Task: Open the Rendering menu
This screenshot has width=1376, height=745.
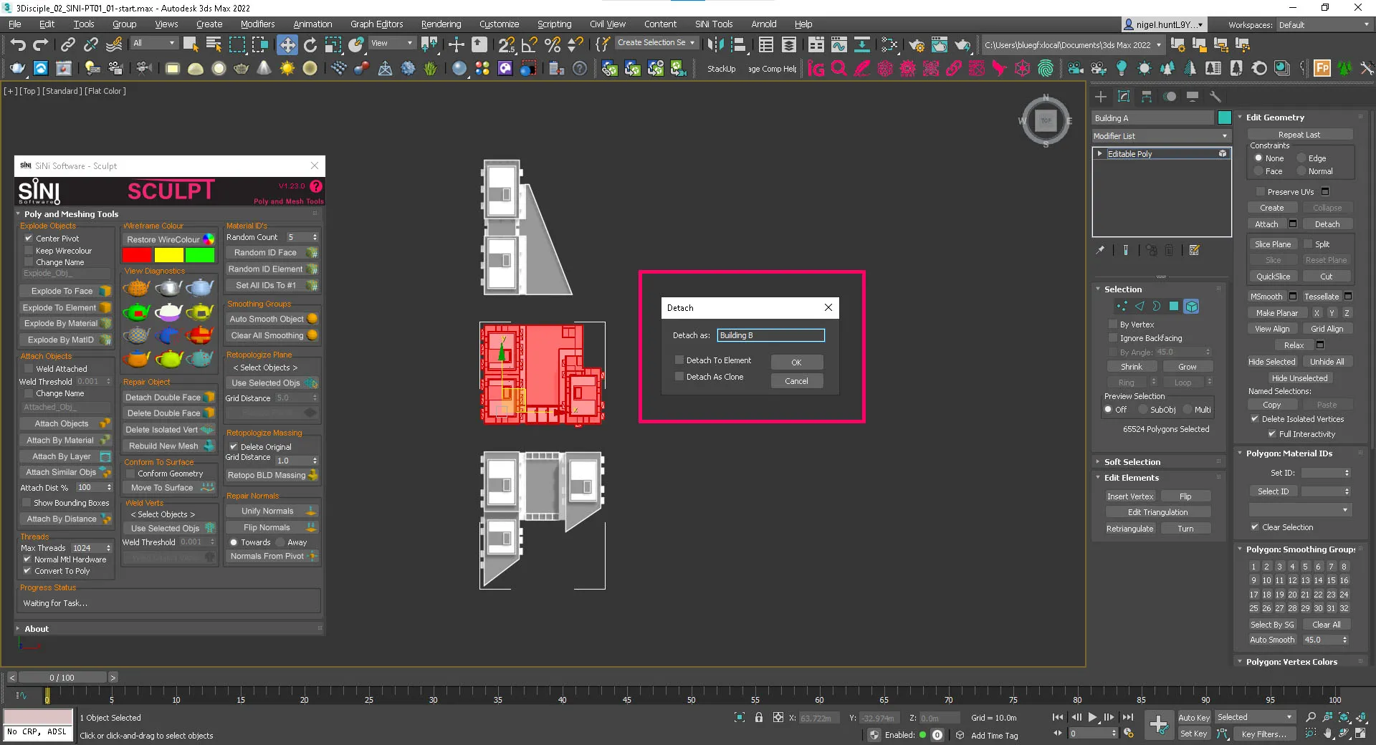Action: click(x=441, y=24)
